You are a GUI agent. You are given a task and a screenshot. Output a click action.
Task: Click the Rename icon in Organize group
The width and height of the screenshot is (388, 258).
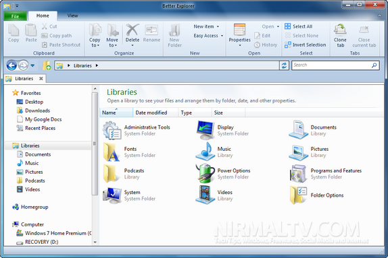(x=151, y=30)
